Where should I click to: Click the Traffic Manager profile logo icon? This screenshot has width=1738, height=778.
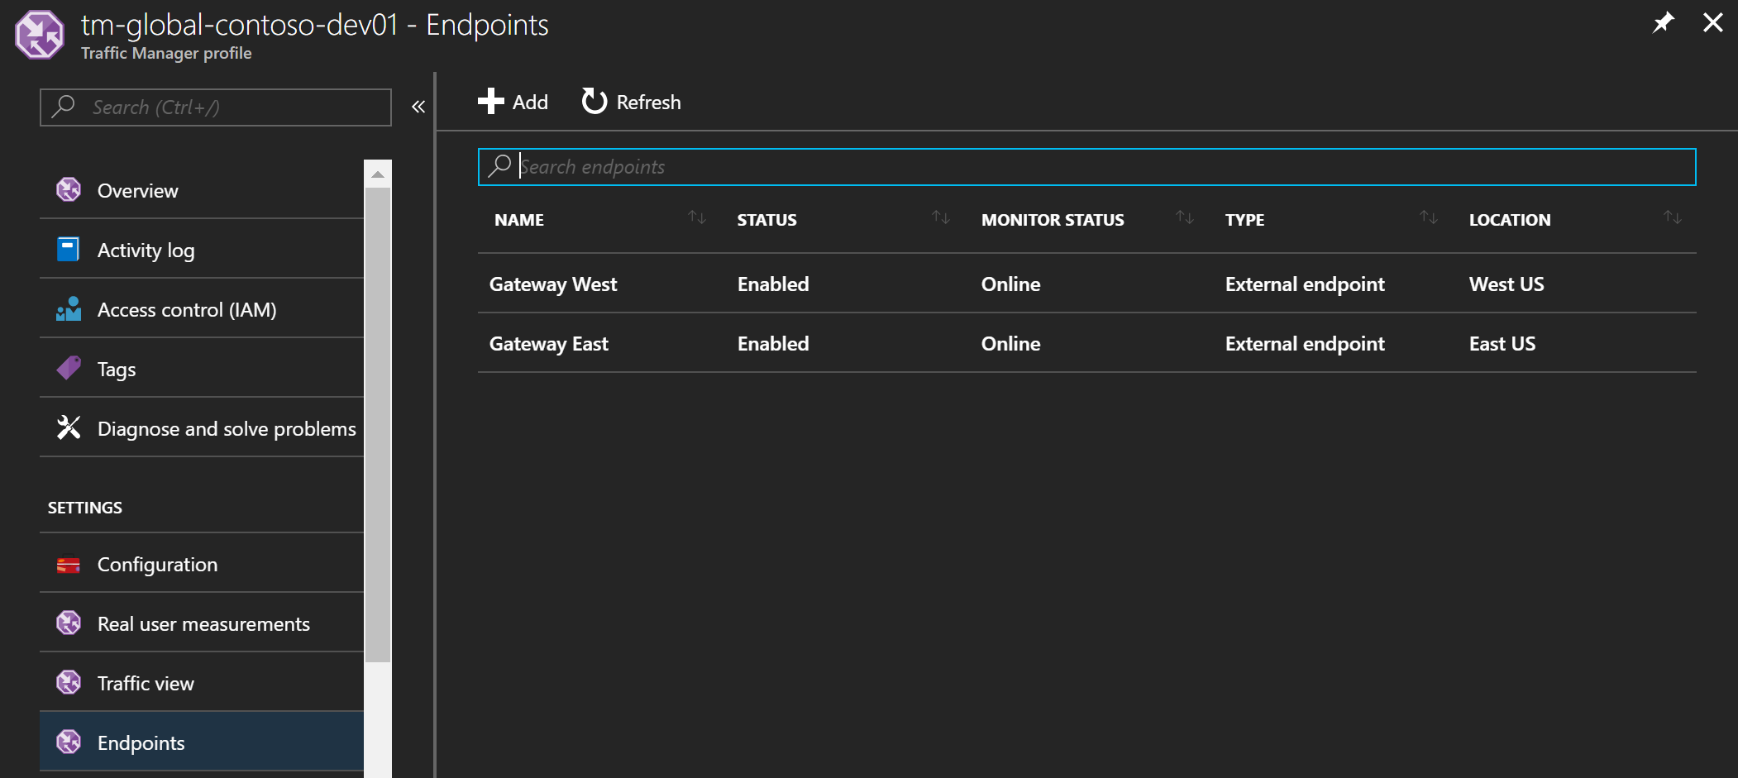[x=39, y=35]
